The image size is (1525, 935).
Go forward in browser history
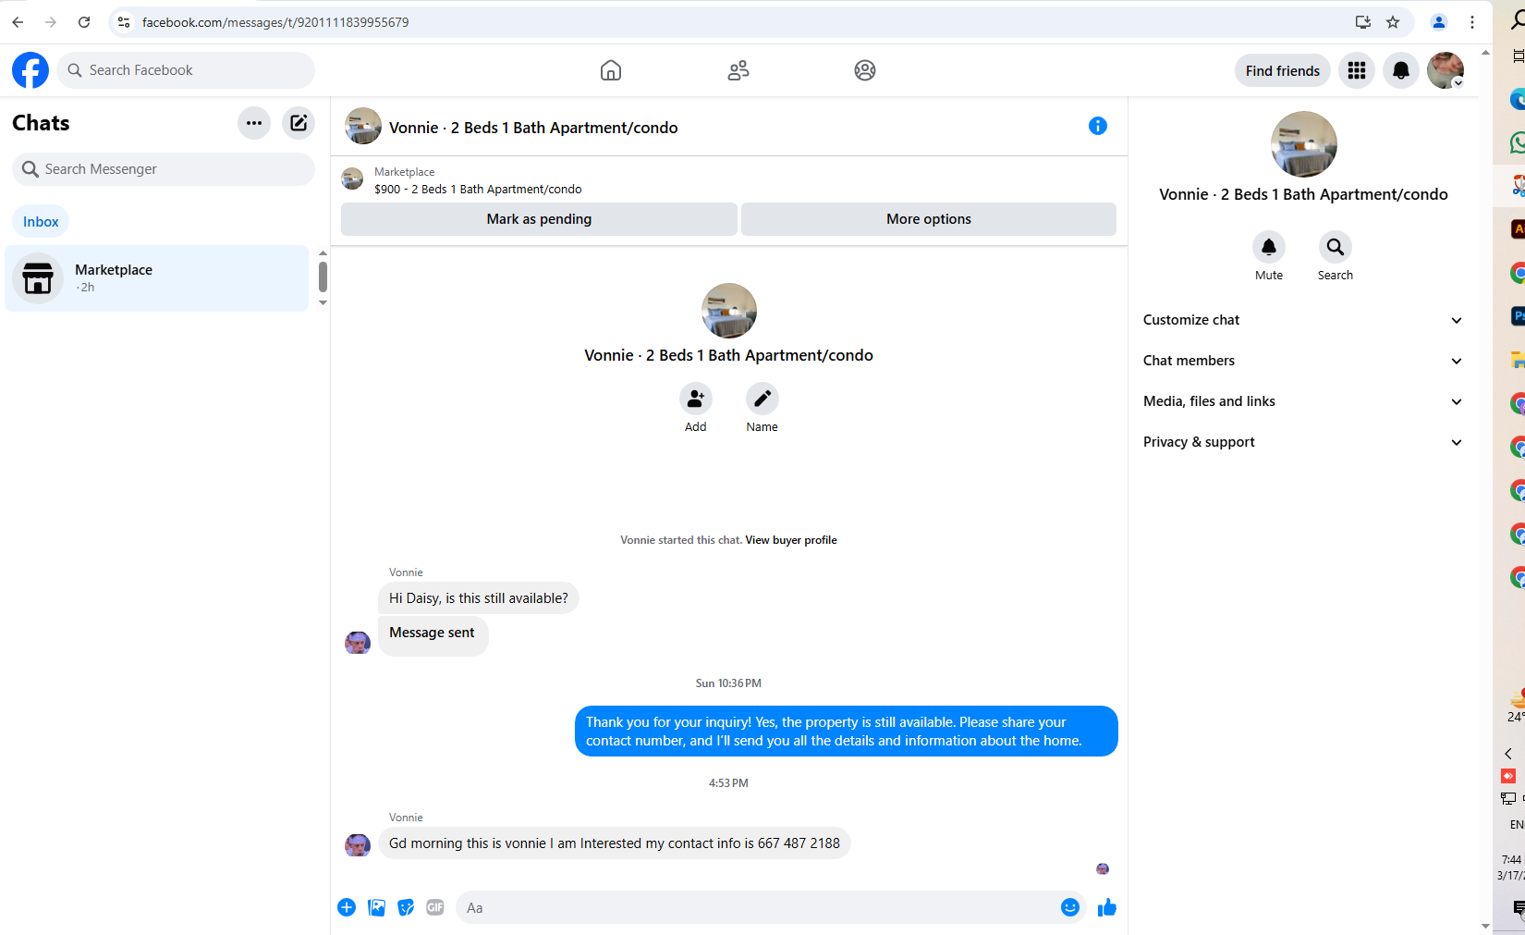pyautogui.click(x=51, y=22)
